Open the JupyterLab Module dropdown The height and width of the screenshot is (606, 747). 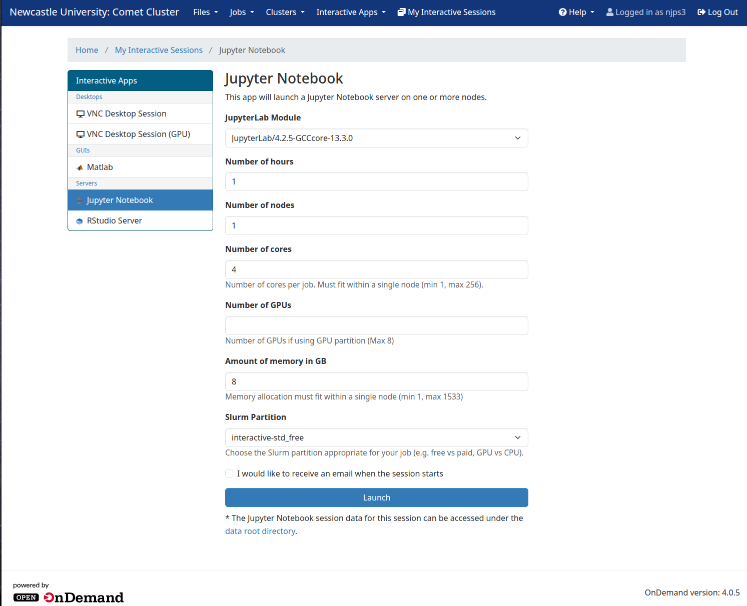(x=376, y=138)
